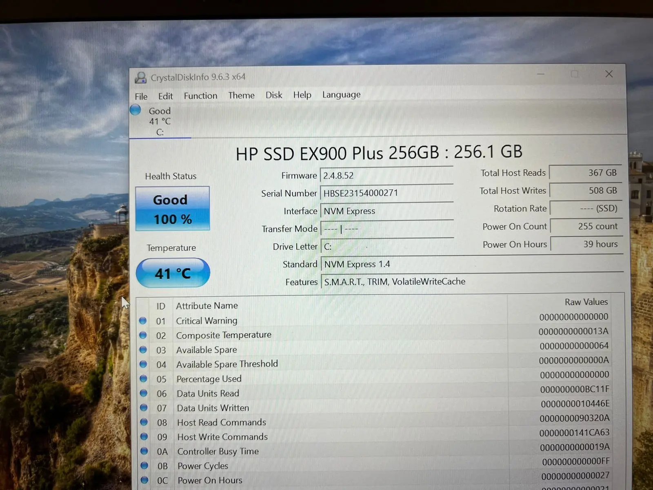The image size is (653, 490).
Task: Click raw value 0000000141CA63
Action: [x=574, y=432]
